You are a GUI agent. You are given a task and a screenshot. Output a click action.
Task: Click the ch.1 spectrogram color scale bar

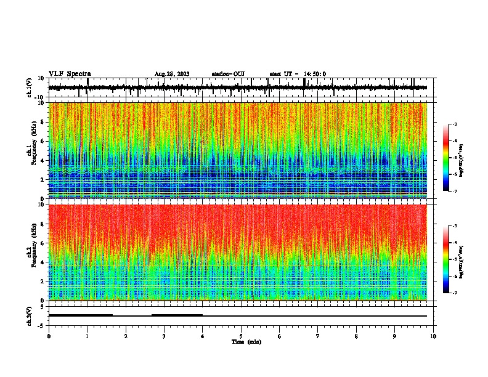(445, 158)
